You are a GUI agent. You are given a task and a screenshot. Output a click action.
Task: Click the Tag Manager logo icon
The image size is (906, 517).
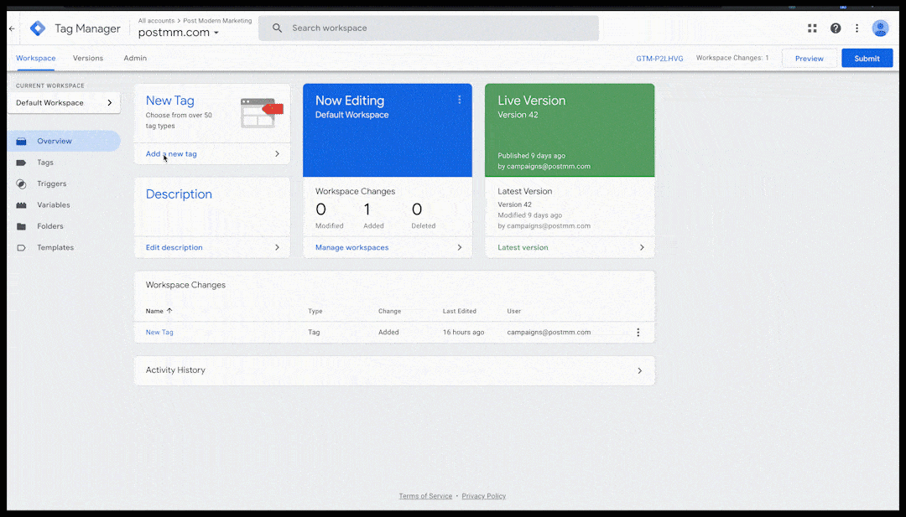(x=38, y=28)
